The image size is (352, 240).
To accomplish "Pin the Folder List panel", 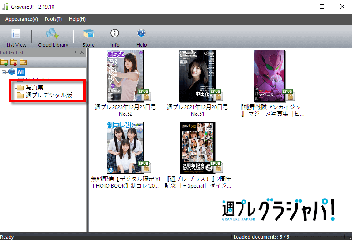I will point(75,52).
